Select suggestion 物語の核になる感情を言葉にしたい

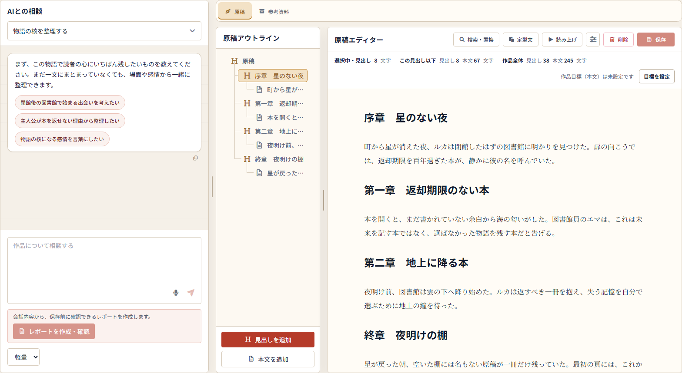[62, 139]
